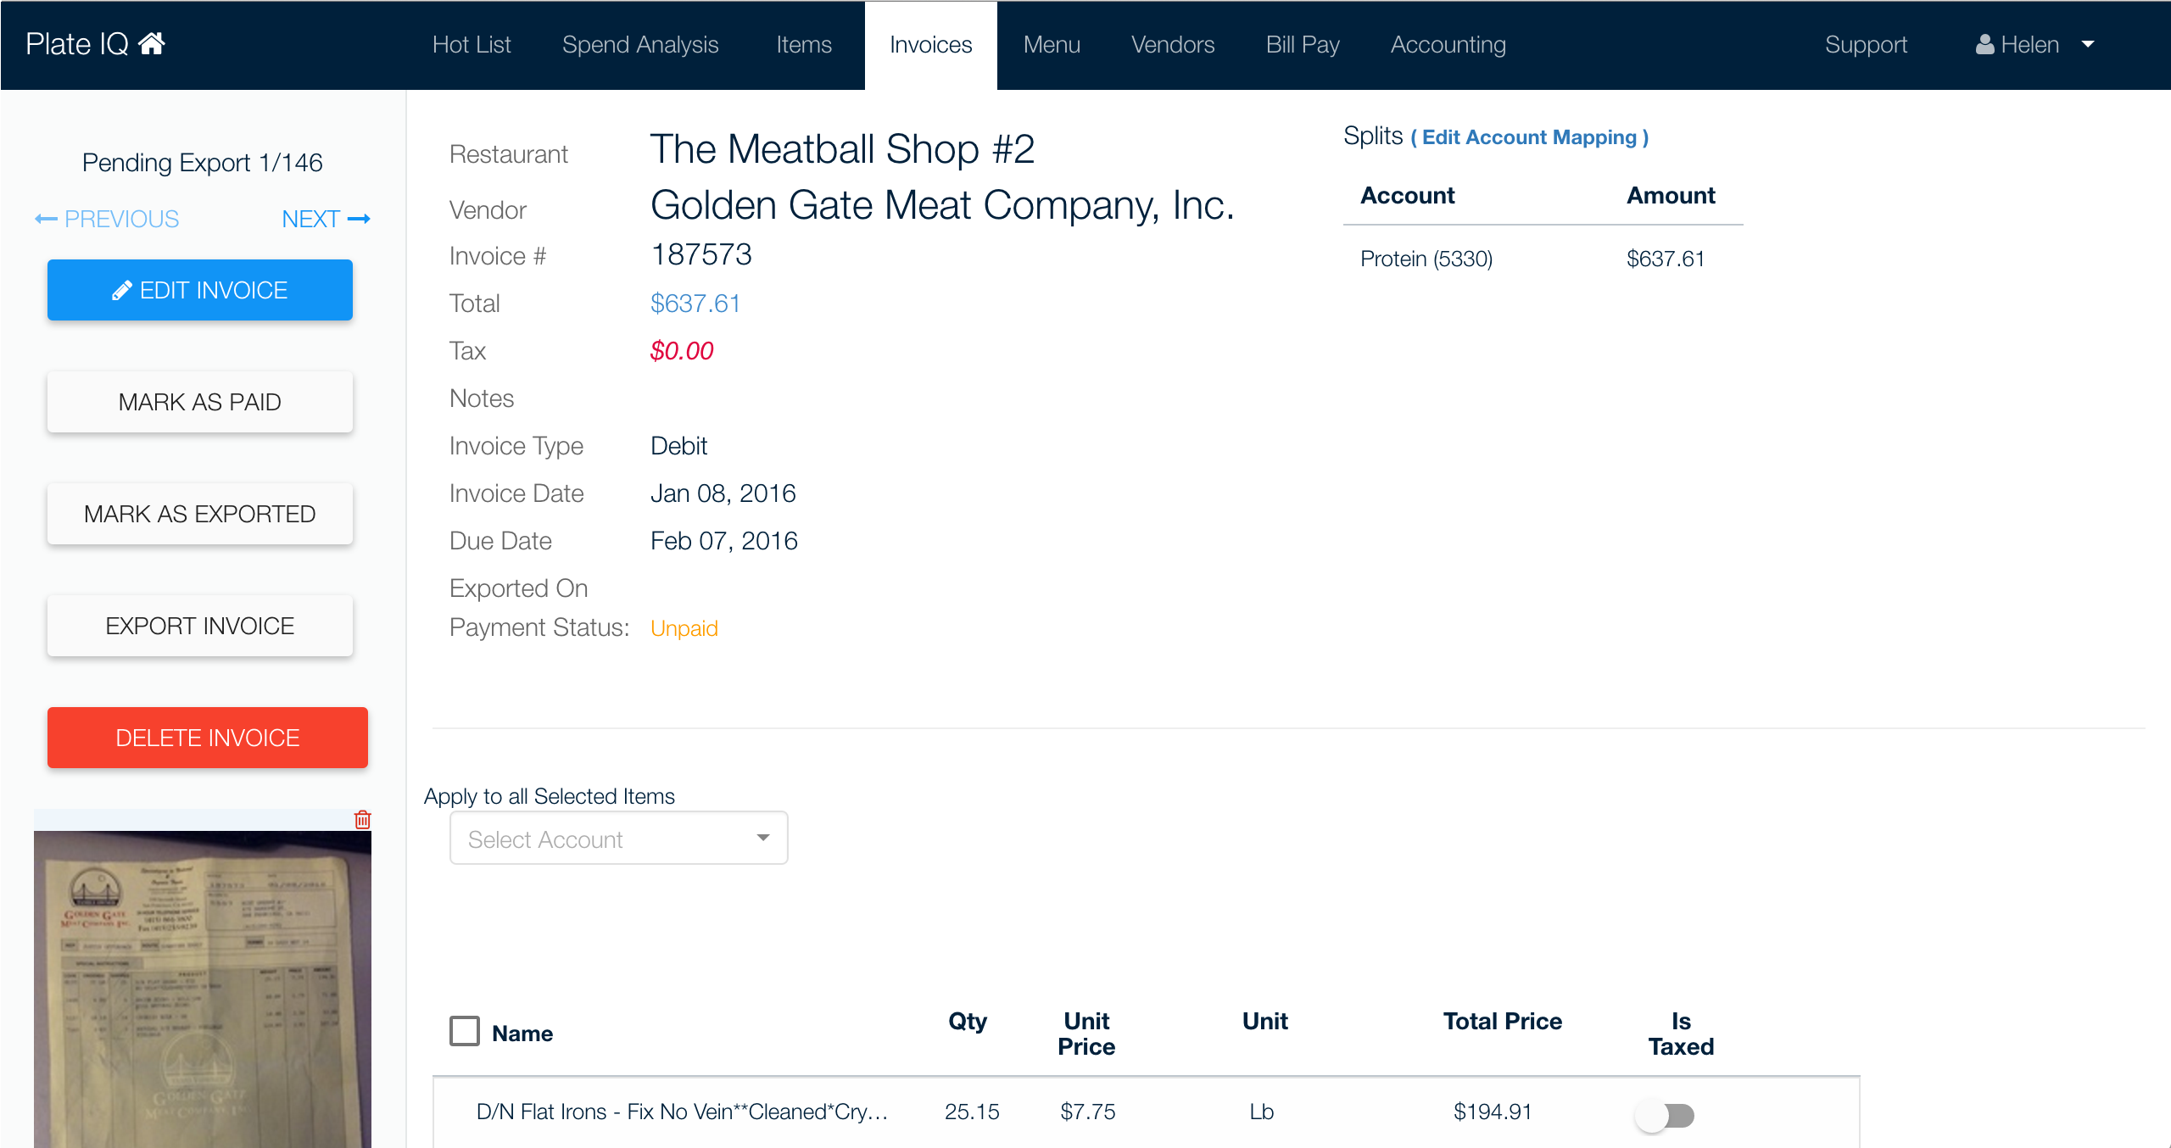Click the pencil icon on Edit Invoice
2171x1148 pixels.
[121, 291]
